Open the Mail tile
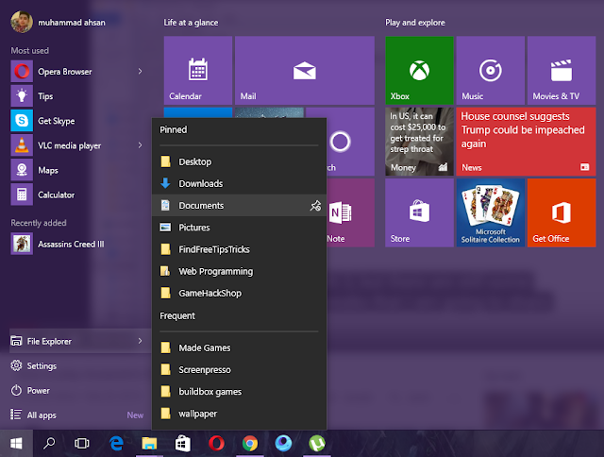This screenshot has width=604, height=457. coord(305,70)
